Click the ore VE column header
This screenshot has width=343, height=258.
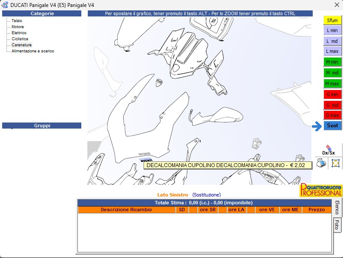pyautogui.click(x=267, y=210)
